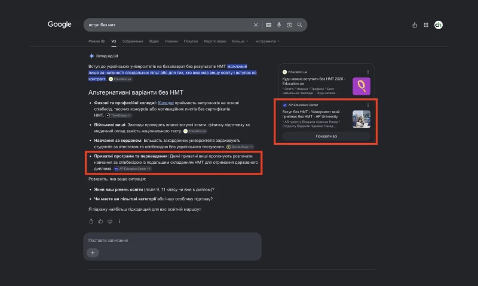Image resolution: width=478 pixels, height=286 pixels.
Task: Click the bold text 'Який ваш рівень освіти'
Action: (x=118, y=189)
